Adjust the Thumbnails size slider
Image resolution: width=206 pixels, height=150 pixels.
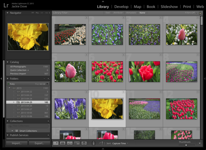point(186,145)
